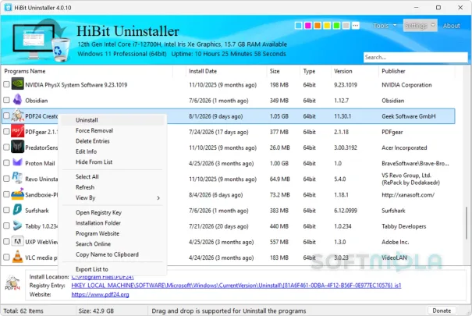The image size is (472, 316).
Task: Open the https://www.pdf24.org website link
Action: coord(100,294)
